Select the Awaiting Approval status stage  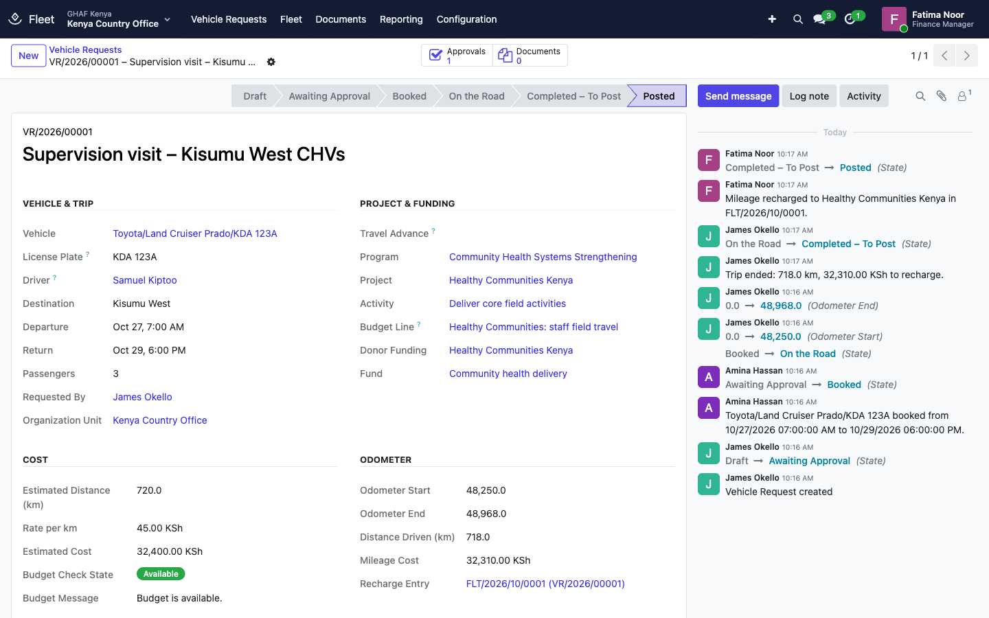330,96
